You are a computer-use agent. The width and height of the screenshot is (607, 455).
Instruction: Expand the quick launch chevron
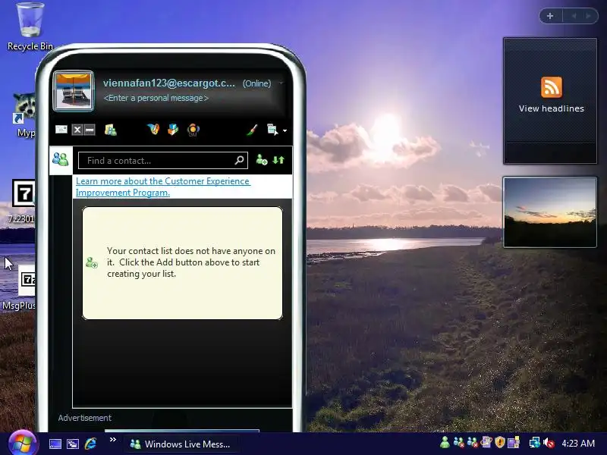tap(113, 440)
